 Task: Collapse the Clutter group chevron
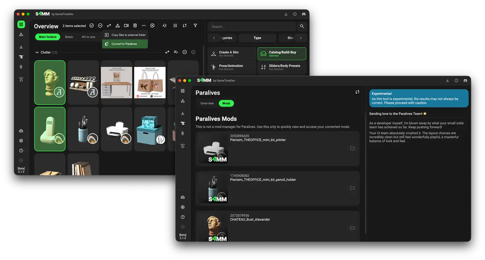pos(37,52)
